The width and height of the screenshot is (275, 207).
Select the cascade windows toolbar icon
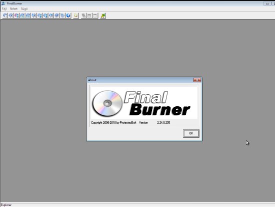pyautogui.click(x=83, y=16)
